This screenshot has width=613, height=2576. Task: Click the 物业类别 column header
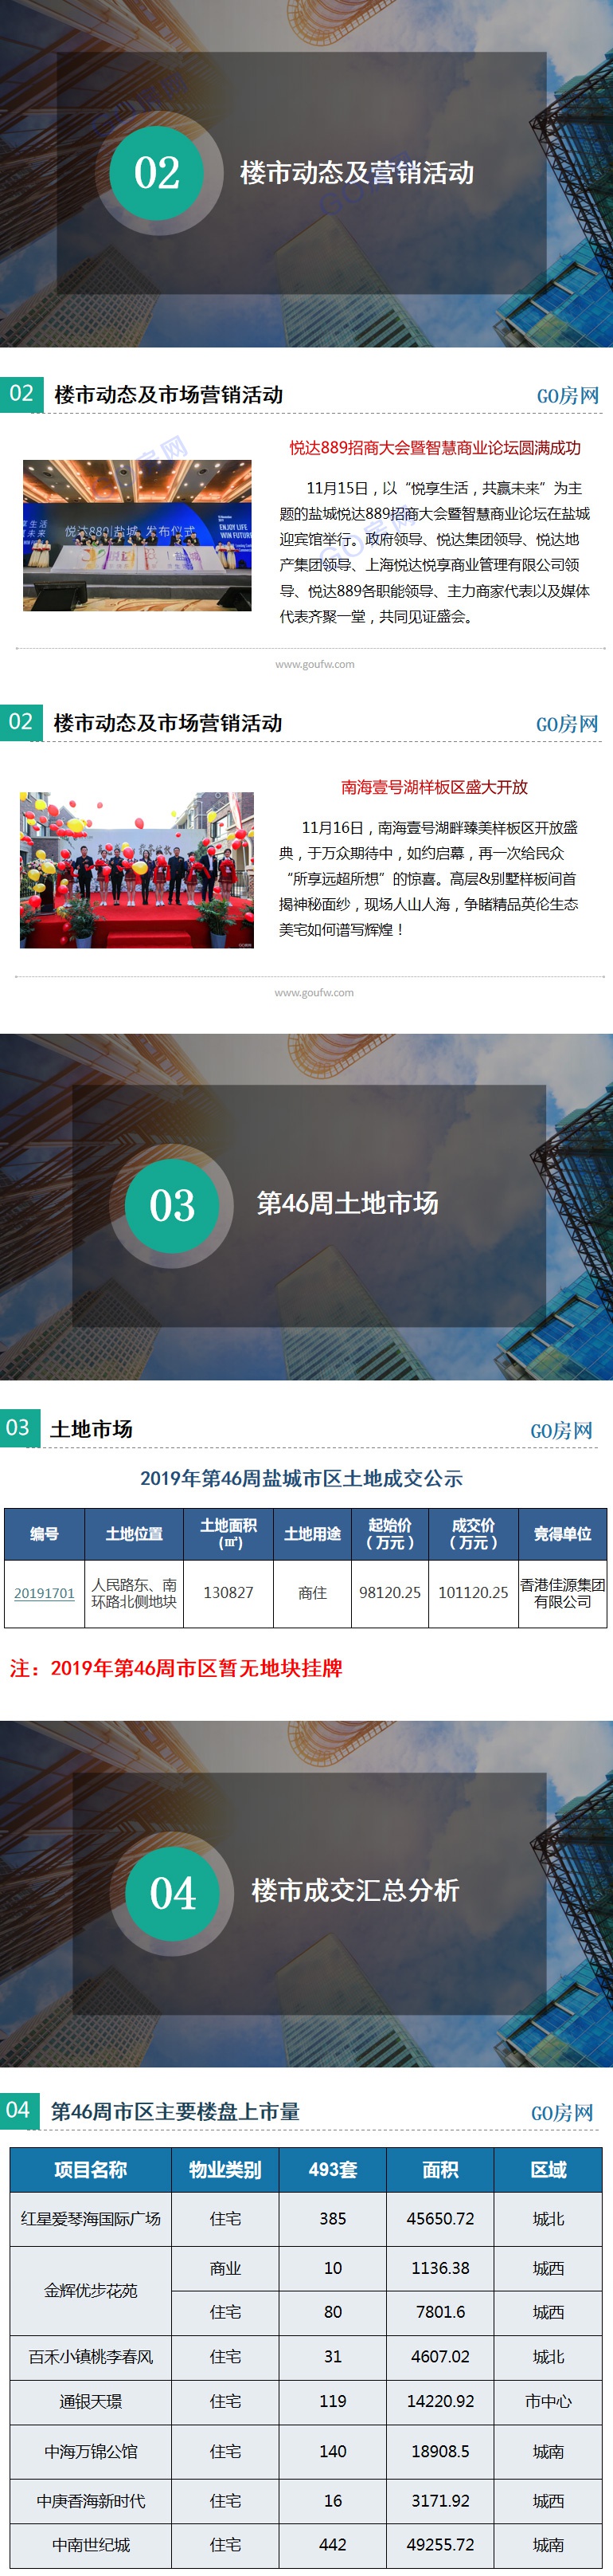point(225,2169)
